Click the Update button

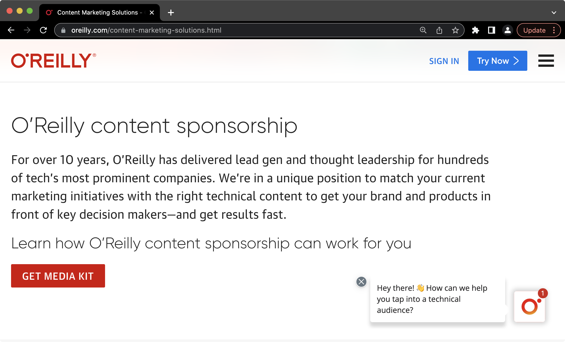click(534, 30)
